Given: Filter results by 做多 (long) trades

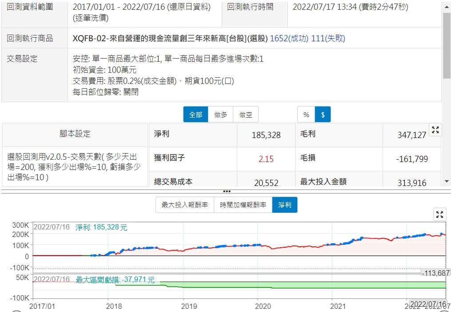Looking at the screenshot, I should point(221,115).
